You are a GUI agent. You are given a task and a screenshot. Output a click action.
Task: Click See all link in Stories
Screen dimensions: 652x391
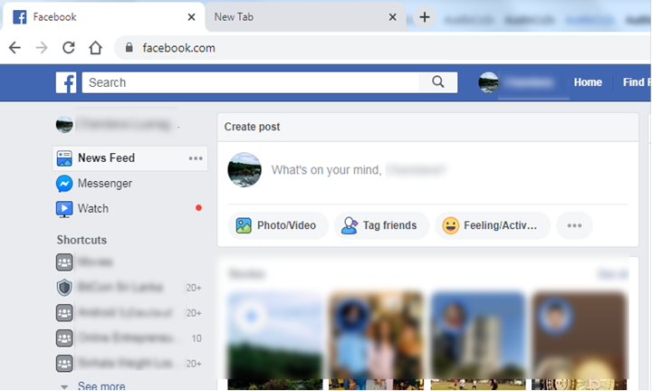(612, 274)
